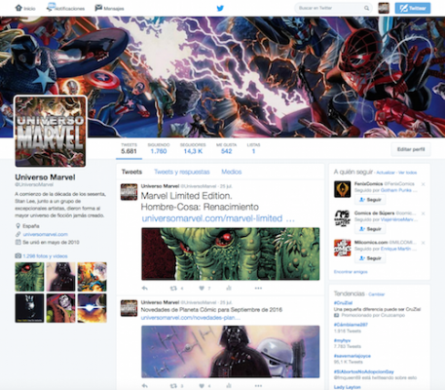The height and width of the screenshot is (390, 445).
Task: Like the Hombre-Cosa tweet
Action: (202, 289)
